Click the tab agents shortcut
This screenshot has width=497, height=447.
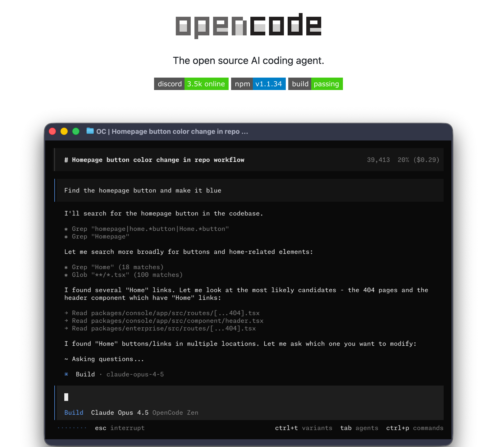pos(359,428)
